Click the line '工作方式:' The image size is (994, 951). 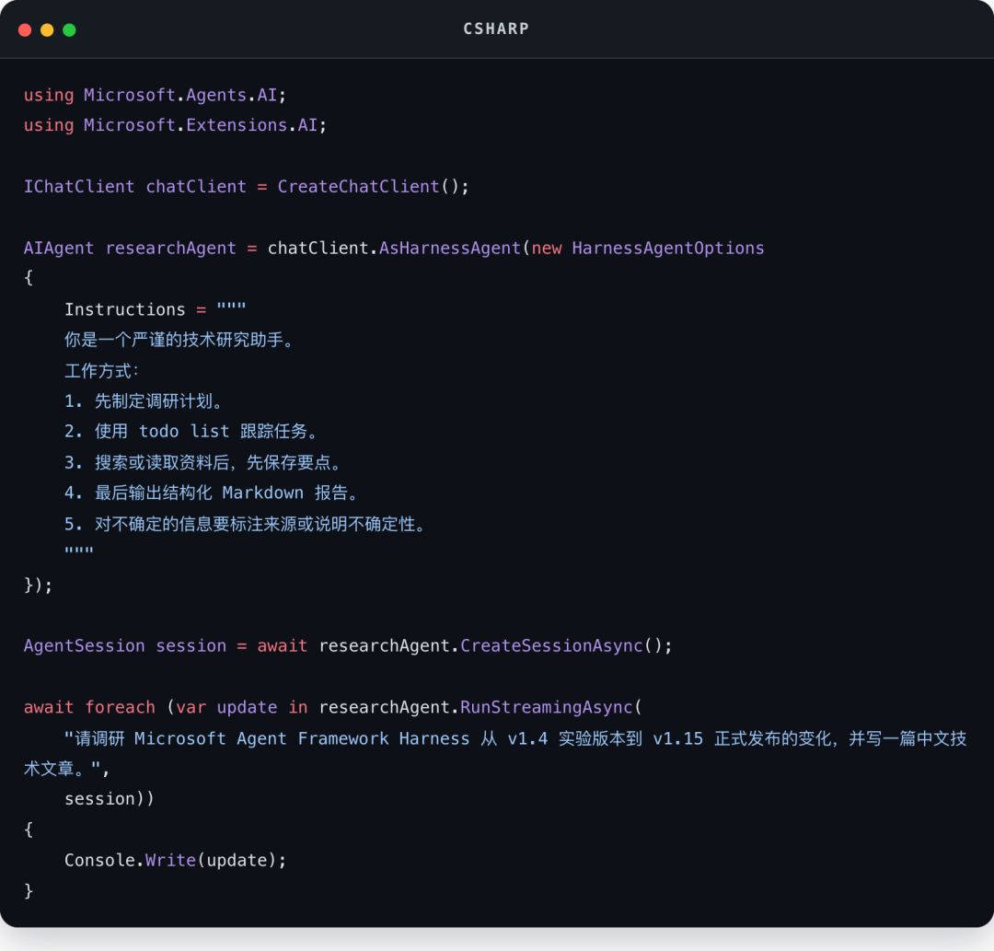102,370
